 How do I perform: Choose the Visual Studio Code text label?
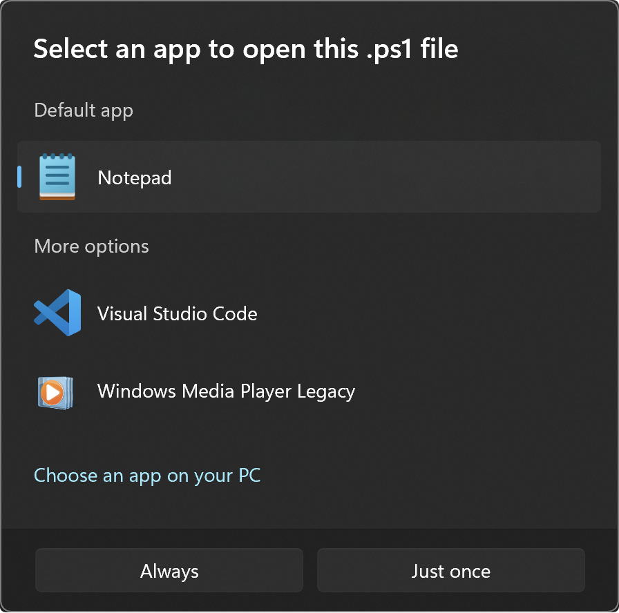pyautogui.click(x=178, y=313)
